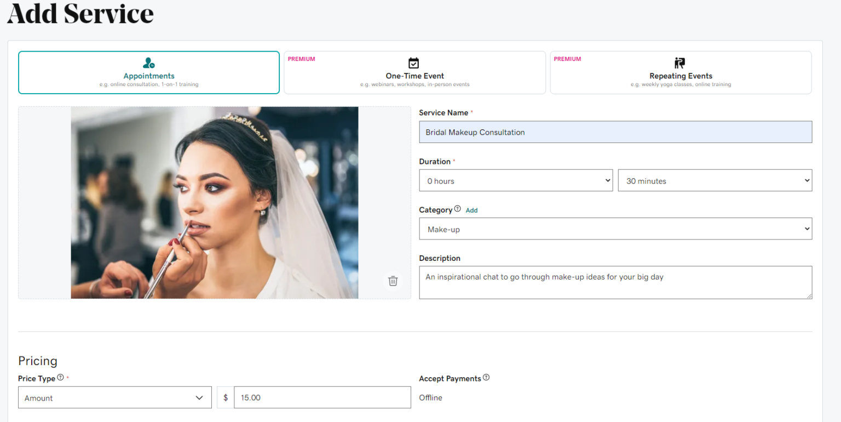This screenshot has height=422, width=841.
Task: Click the bridal makeup service photo
Action: (214, 202)
